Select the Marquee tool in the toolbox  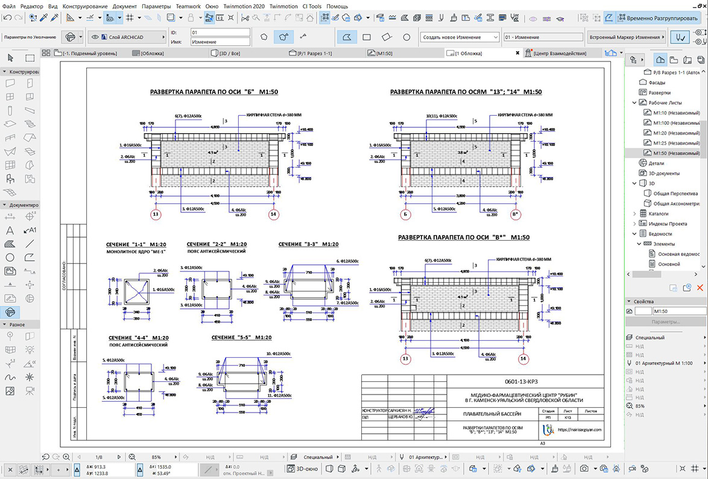(x=30, y=58)
